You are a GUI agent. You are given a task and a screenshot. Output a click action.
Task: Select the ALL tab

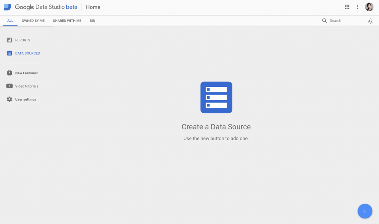[10, 21]
